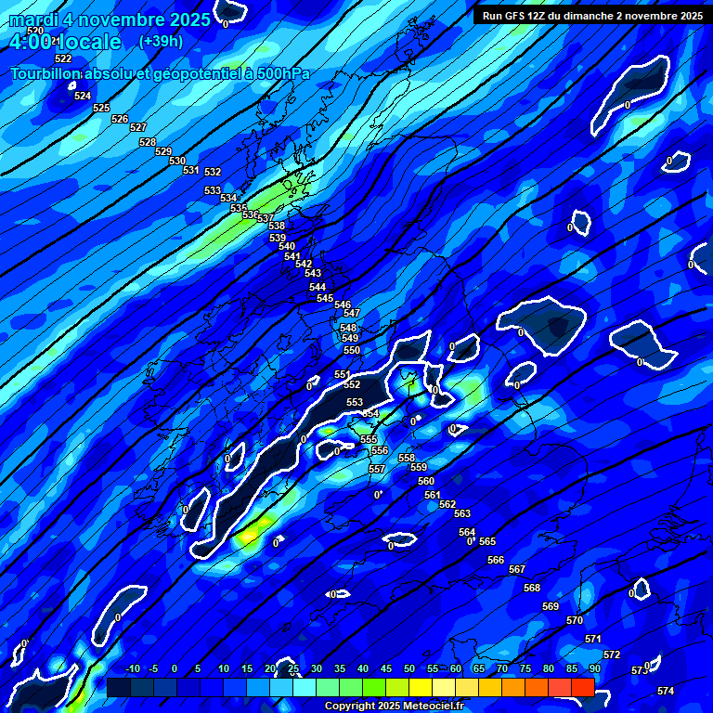Pick the bright green 40 legend swatch
The width and height of the screenshot is (713, 713).
(373, 687)
